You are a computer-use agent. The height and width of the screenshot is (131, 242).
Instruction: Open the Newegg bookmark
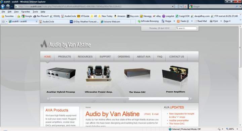tap(146, 16)
